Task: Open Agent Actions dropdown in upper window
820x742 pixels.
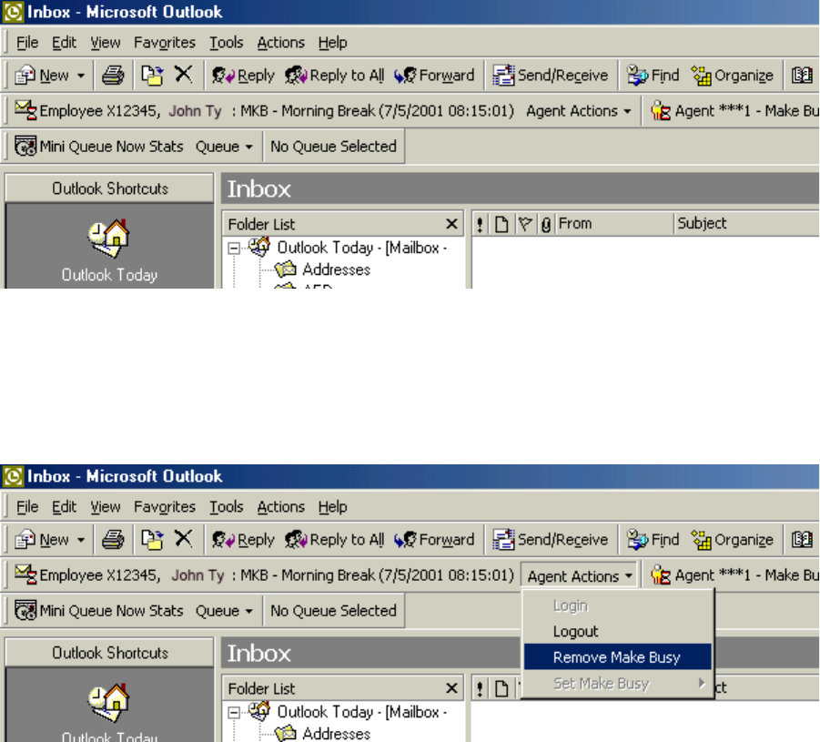Action: coord(579,111)
